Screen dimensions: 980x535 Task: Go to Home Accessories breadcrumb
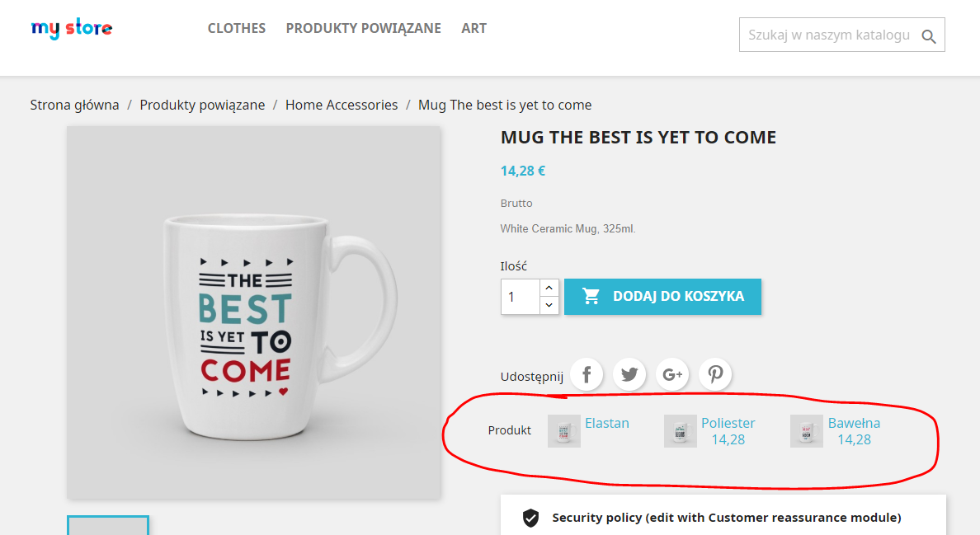pos(342,105)
